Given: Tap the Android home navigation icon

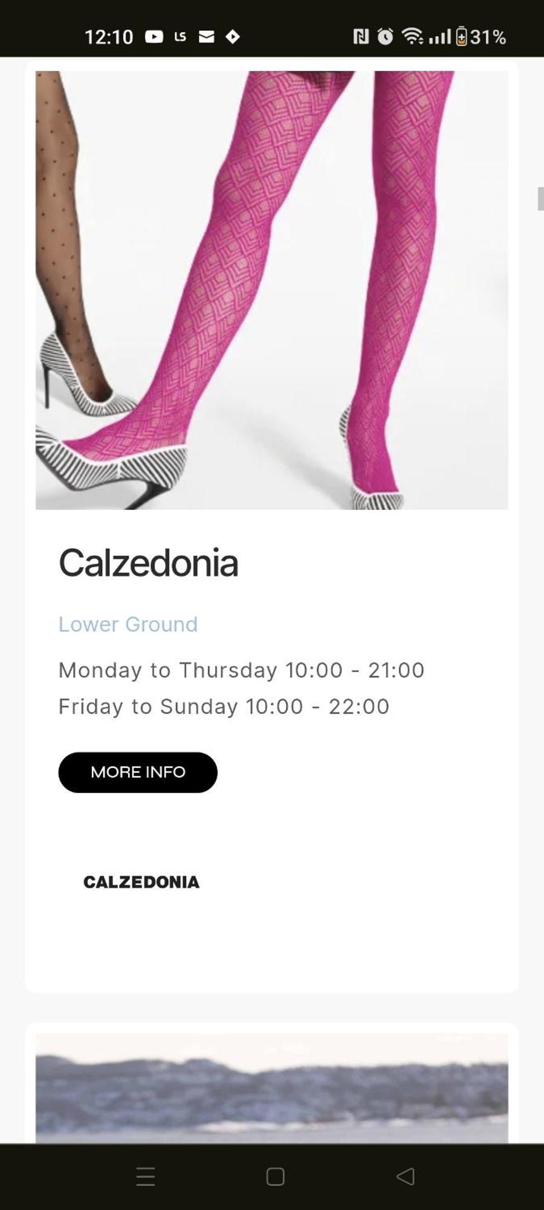Looking at the screenshot, I should click(x=276, y=1176).
